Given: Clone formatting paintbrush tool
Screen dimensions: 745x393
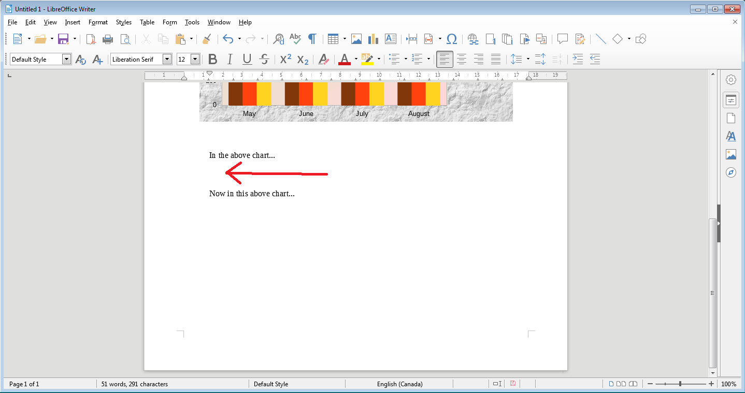Looking at the screenshot, I should [x=207, y=39].
